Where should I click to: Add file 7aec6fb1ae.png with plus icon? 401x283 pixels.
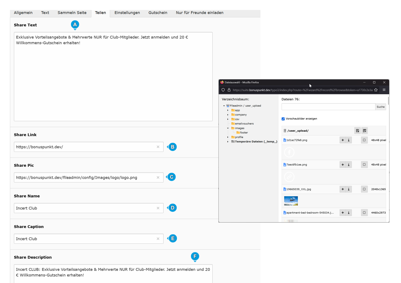click(x=343, y=165)
